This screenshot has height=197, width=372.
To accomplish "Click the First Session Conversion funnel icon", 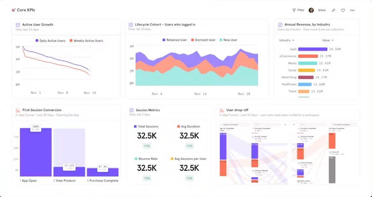I will (x=18, y=110).
